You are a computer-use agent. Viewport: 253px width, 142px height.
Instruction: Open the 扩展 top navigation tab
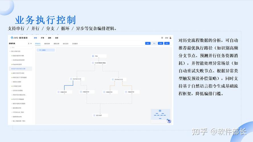pyautogui.click(x=42, y=38)
